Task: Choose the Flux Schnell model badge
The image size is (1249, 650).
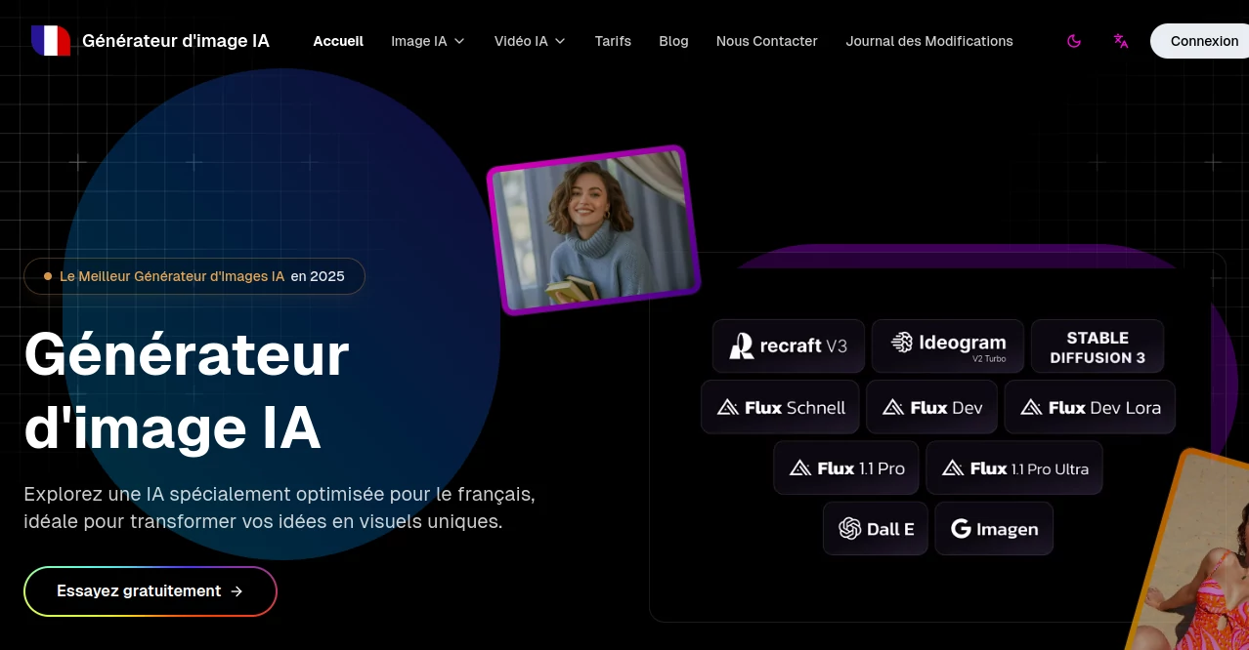Action: click(779, 407)
